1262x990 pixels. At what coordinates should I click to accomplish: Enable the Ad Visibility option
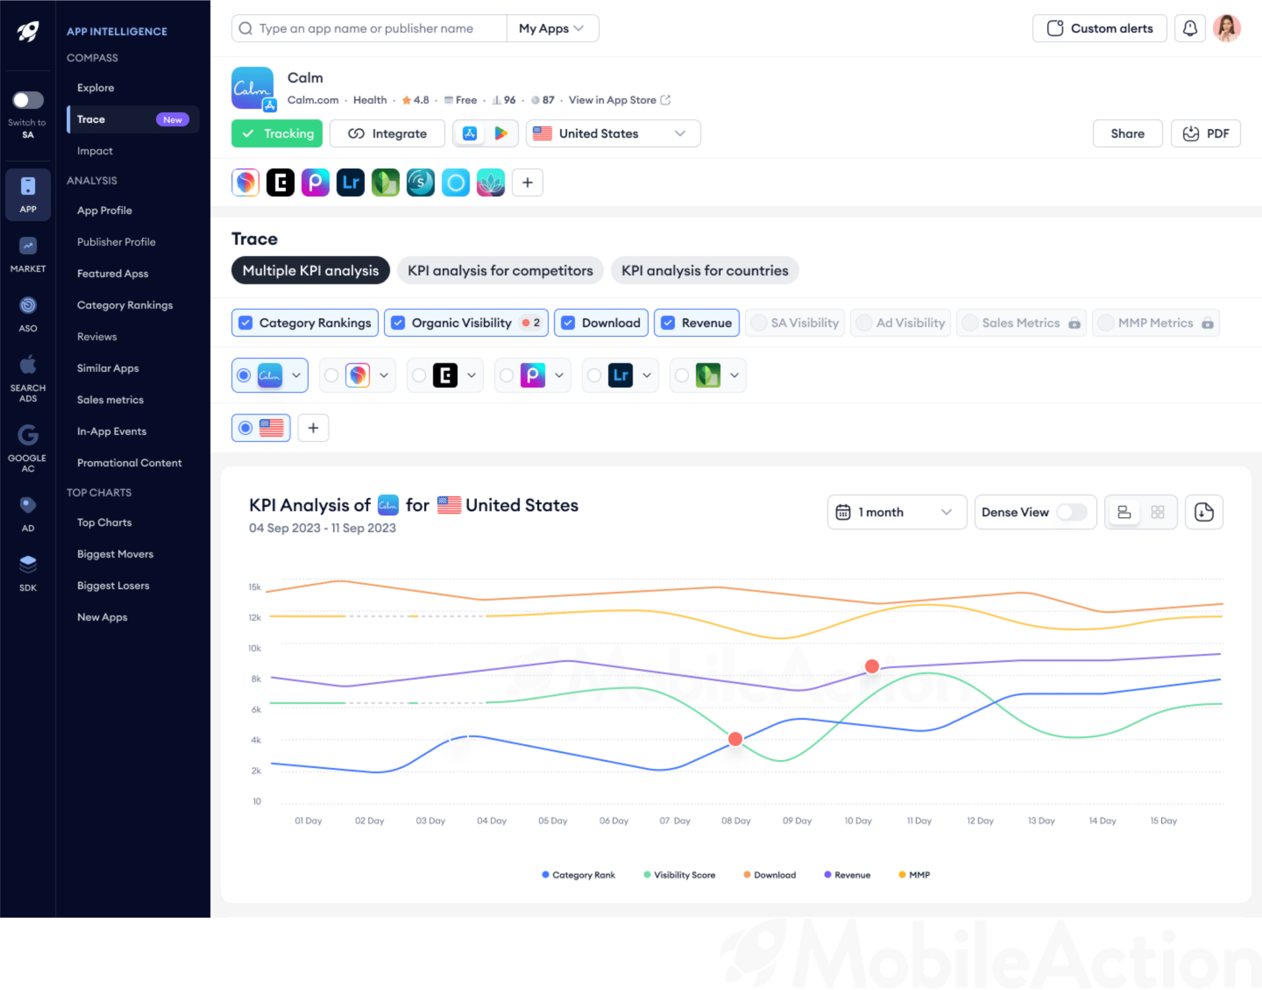[x=901, y=323]
